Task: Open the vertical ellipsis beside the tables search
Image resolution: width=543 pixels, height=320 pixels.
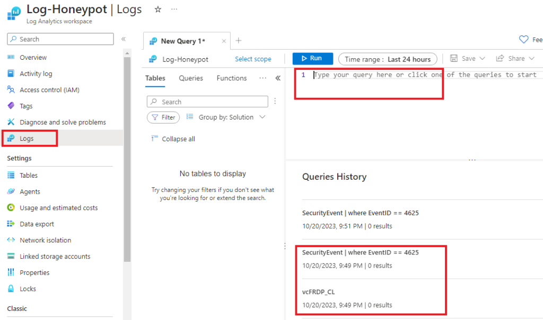Action: pyautogui.click(x=275, y=101)
